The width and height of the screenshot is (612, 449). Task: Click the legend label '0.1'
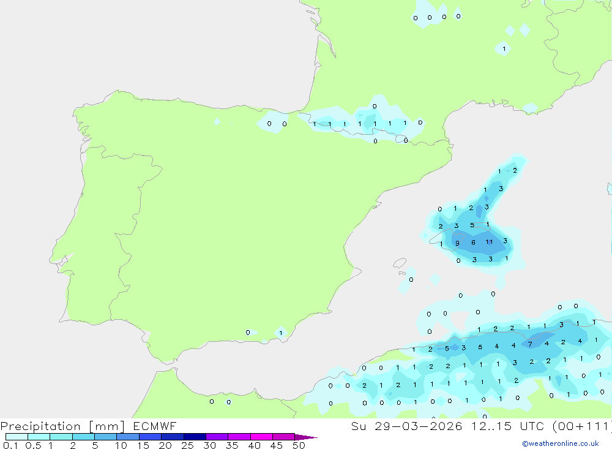[x=10, y=445]
